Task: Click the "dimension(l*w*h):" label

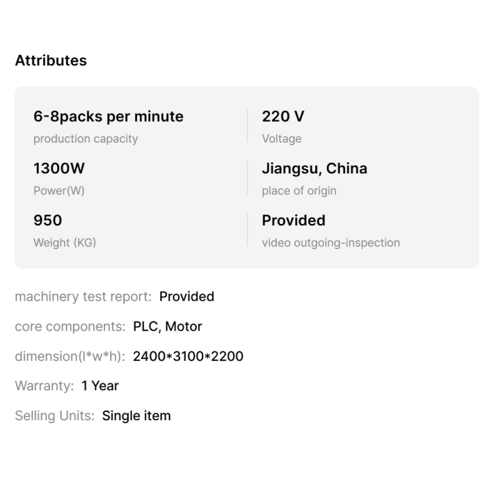Action: 70,356
